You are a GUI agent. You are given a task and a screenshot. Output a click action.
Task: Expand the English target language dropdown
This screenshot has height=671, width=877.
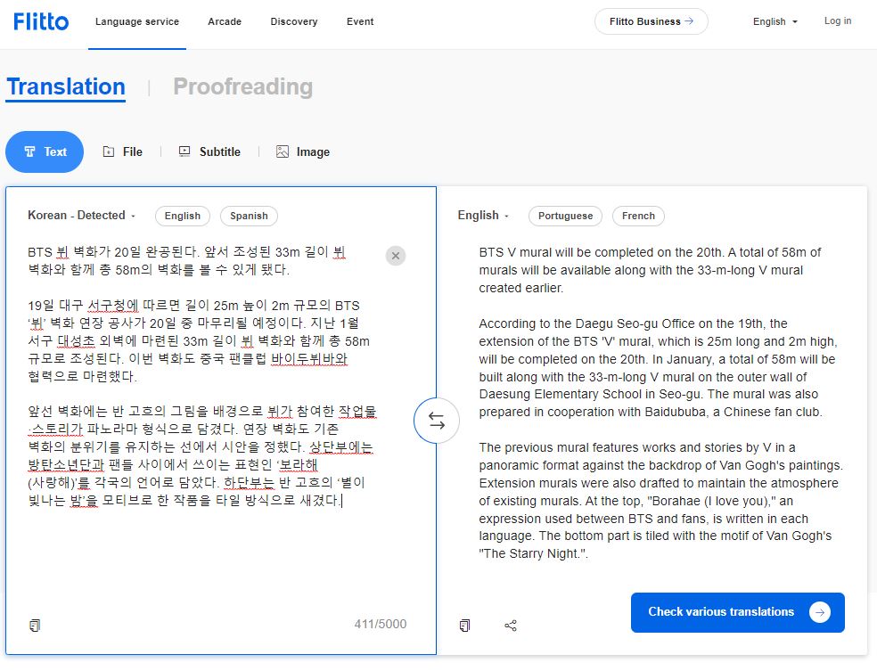[x=483, y=216]
